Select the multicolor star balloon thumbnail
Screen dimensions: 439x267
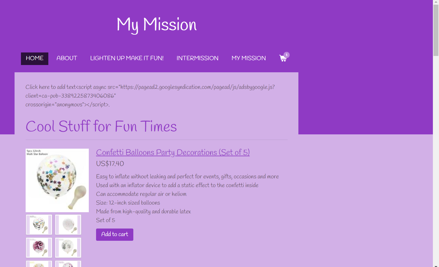tap(39, 225)
